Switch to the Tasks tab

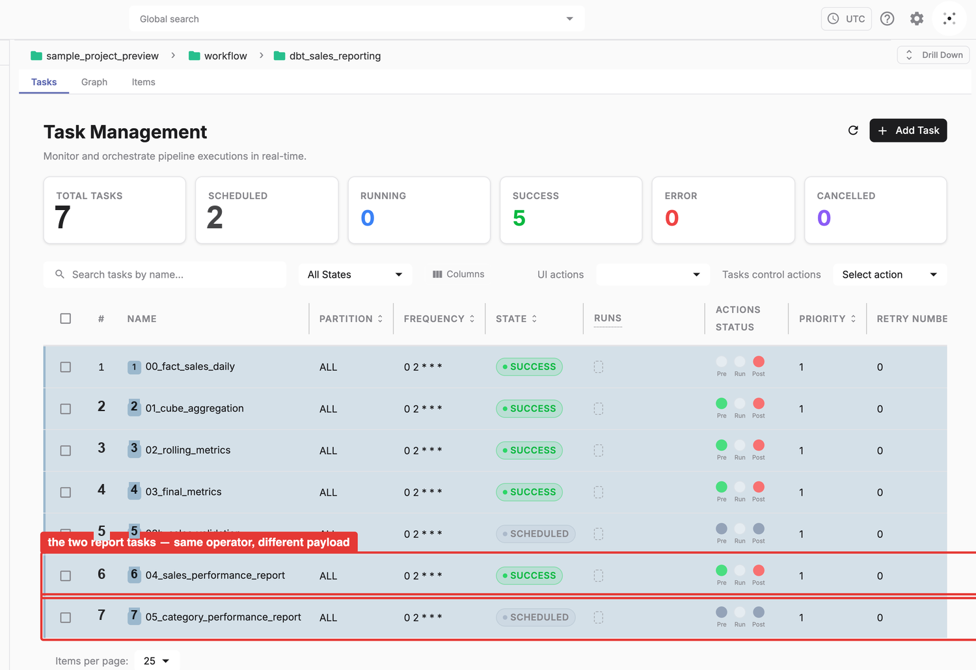(x=44, y=82)
